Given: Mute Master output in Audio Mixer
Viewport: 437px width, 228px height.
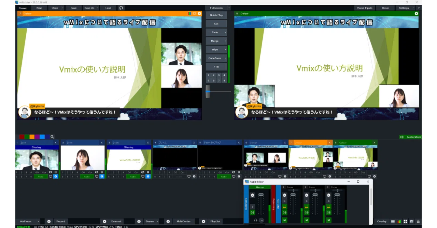Looking at the screenshot, I should click(x=252, y=213).
